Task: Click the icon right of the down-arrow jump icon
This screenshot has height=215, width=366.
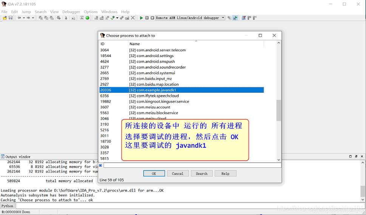Action: pyautogui.click(x=73, y=18)
